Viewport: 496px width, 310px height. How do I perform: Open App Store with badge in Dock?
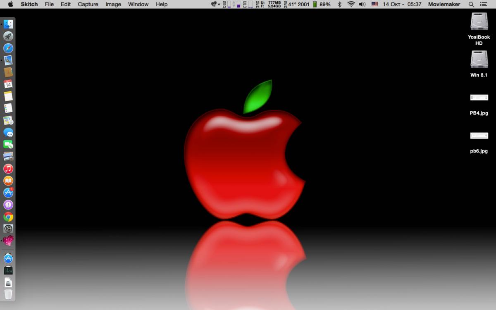8,193
